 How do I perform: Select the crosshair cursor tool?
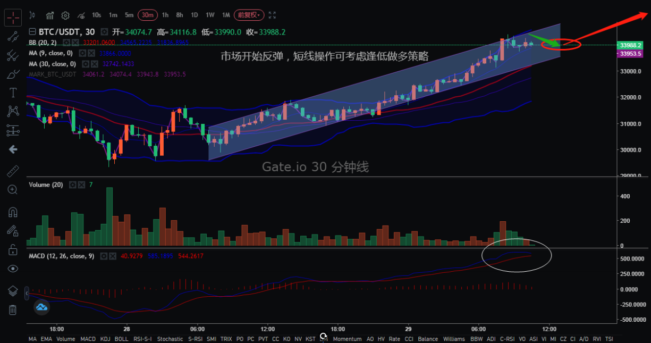(13, 18)
